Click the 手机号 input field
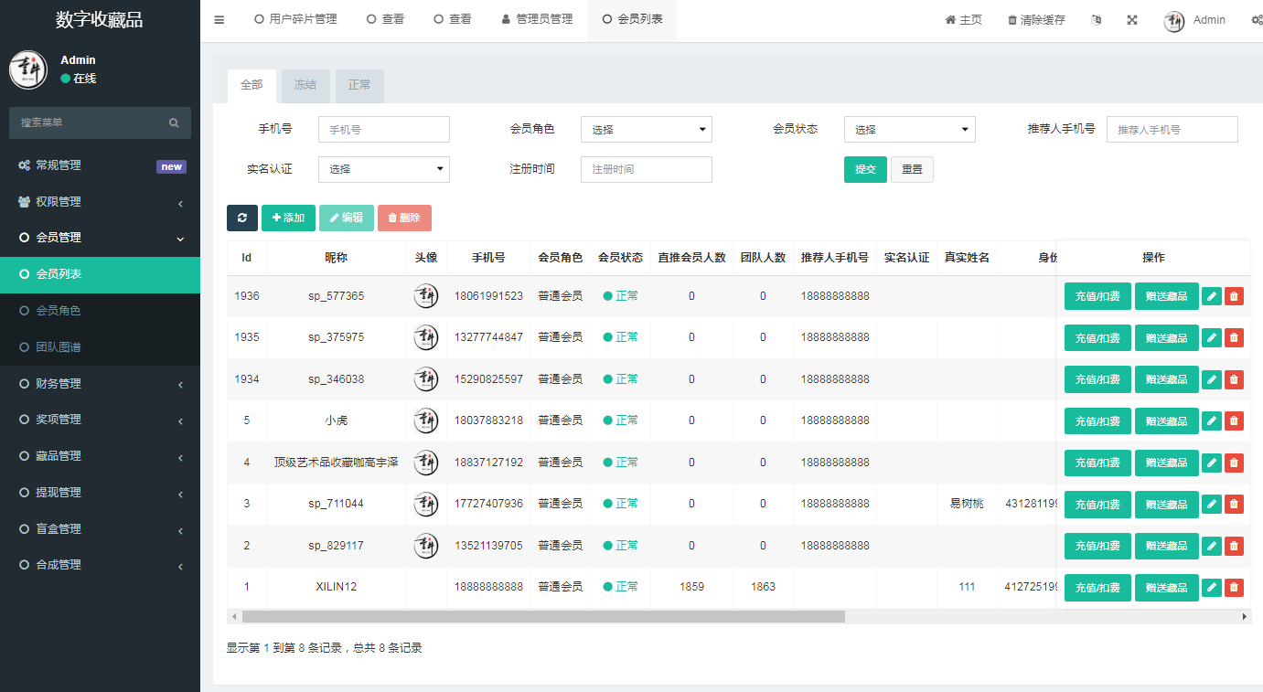The width and height of the screenshot is (1263, 692). pos(383,130)
